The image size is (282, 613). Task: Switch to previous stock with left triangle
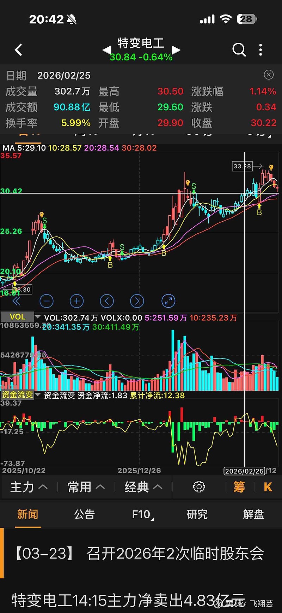coord(106,50)
